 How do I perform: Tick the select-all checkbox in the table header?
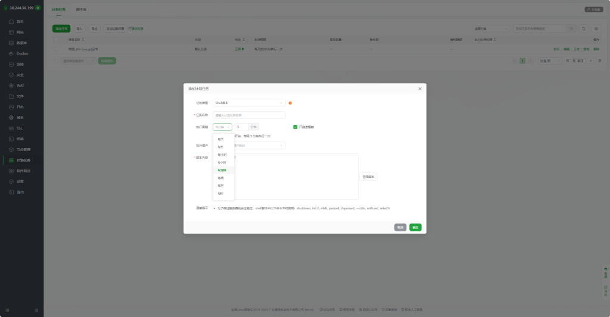(57, 40)
